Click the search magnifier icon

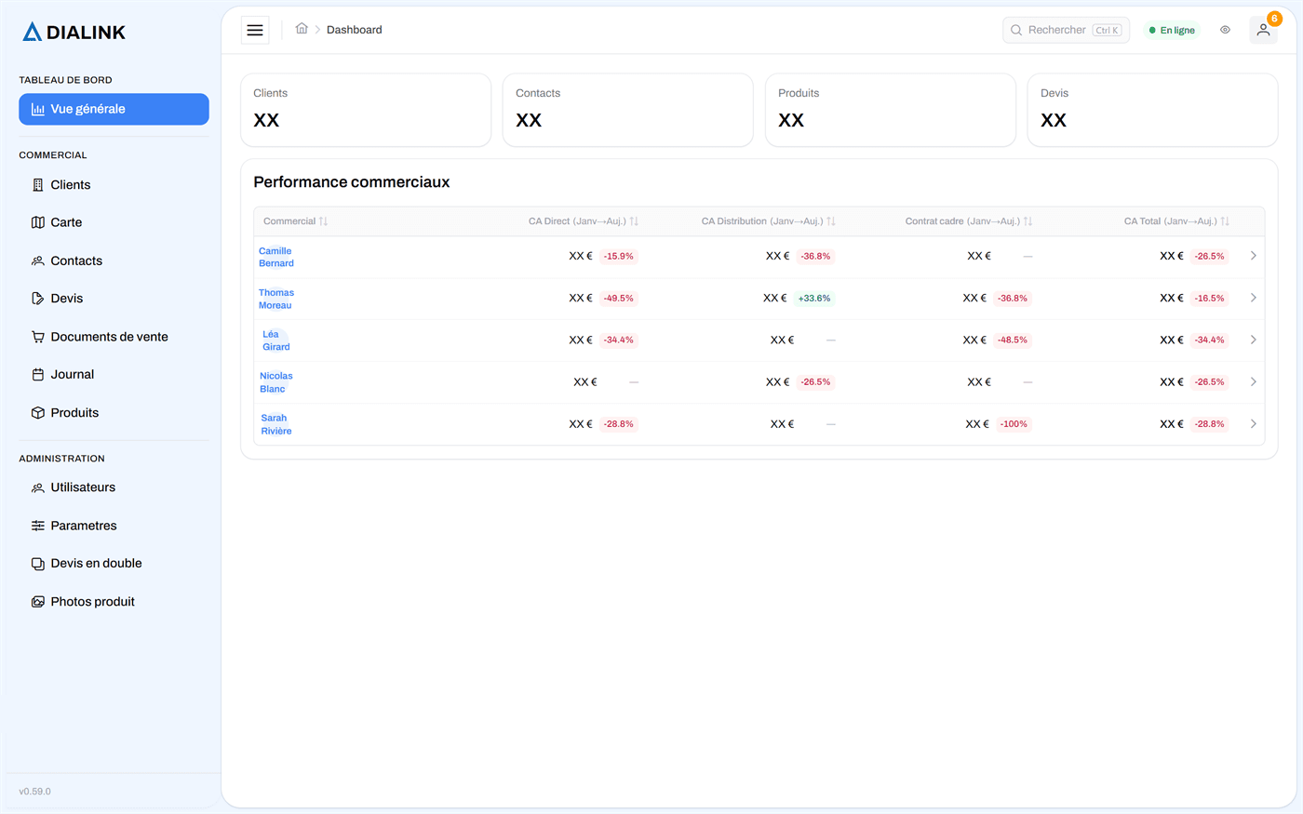coord(1016,30)
